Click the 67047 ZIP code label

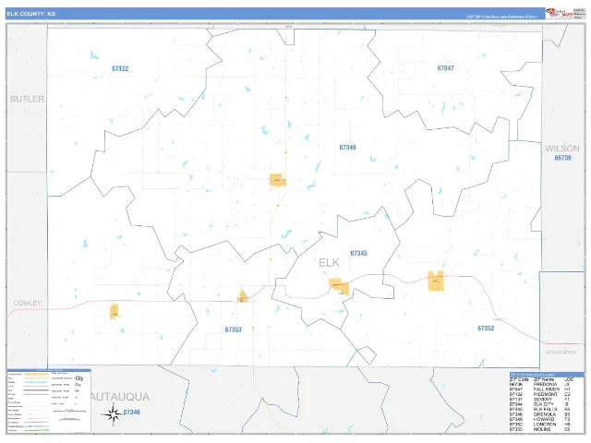pos(445,68)
